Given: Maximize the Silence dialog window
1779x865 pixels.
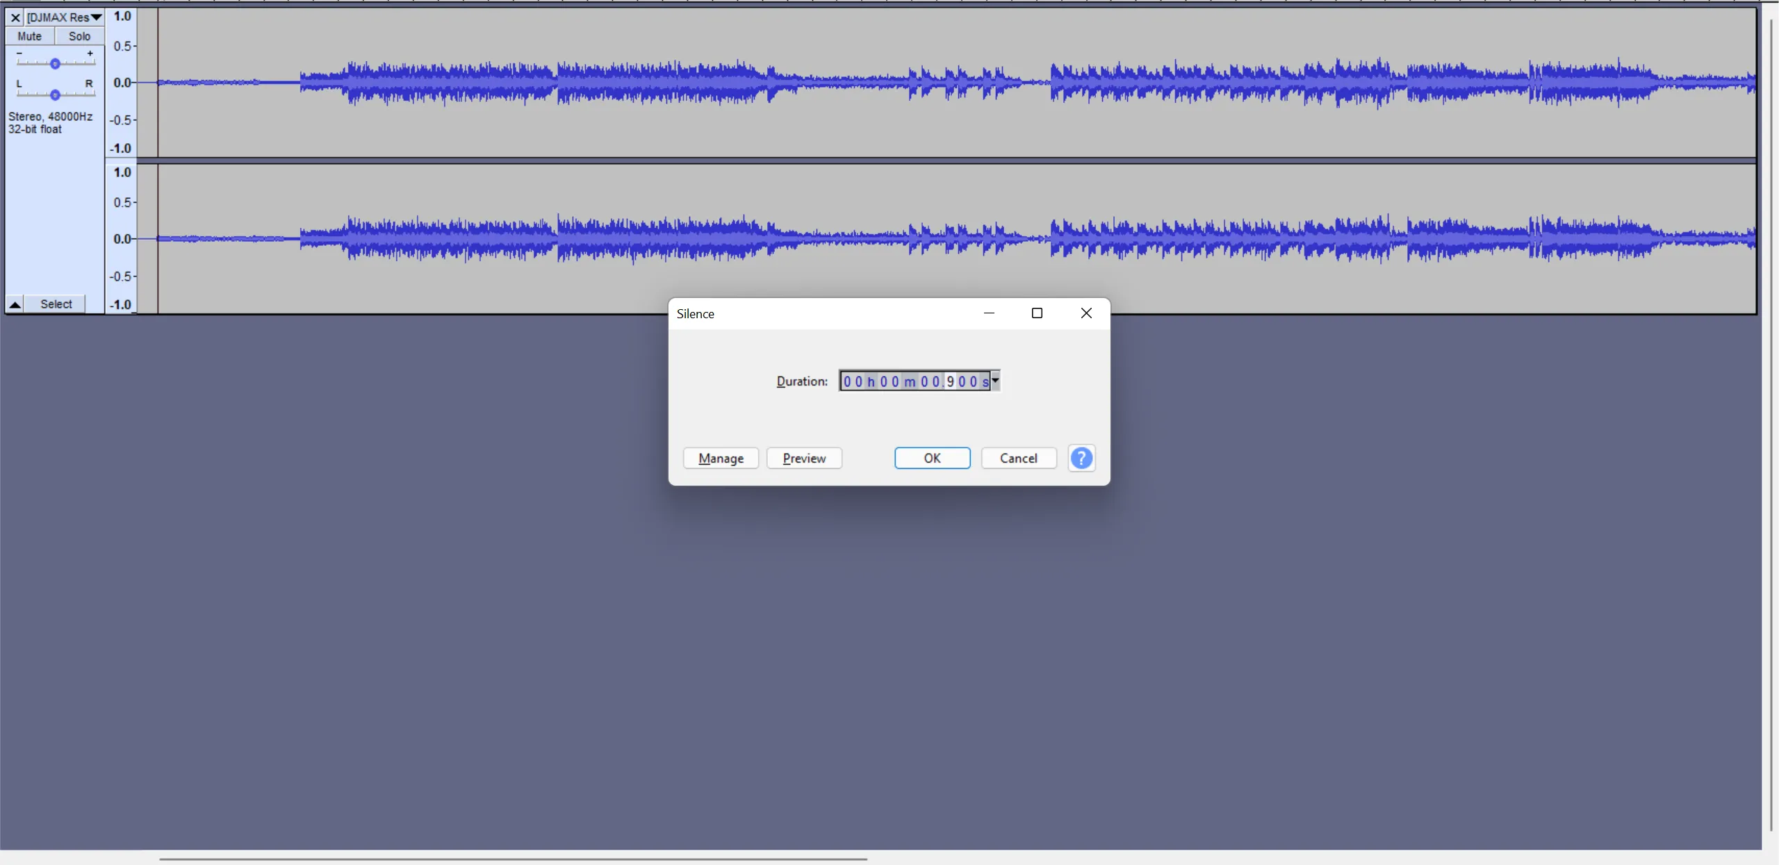Looking at the screenshot, I should tap(1037, 313).
